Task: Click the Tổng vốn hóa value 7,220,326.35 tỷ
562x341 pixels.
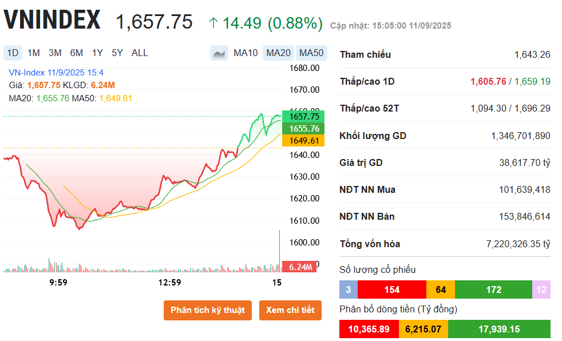Action: click(x=519, y=244)
